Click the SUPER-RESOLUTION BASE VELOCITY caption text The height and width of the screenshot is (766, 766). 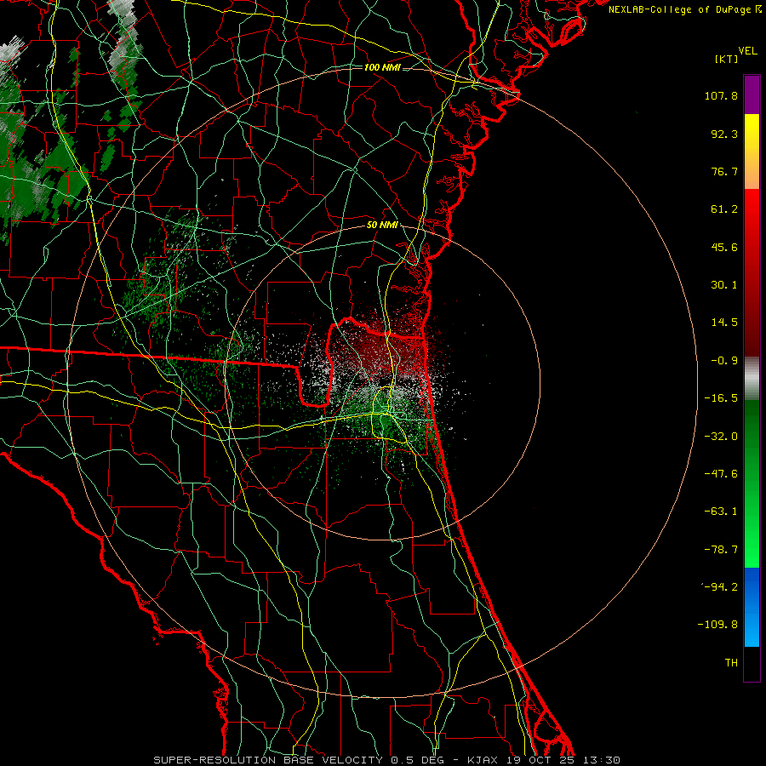tap(268, 760)
